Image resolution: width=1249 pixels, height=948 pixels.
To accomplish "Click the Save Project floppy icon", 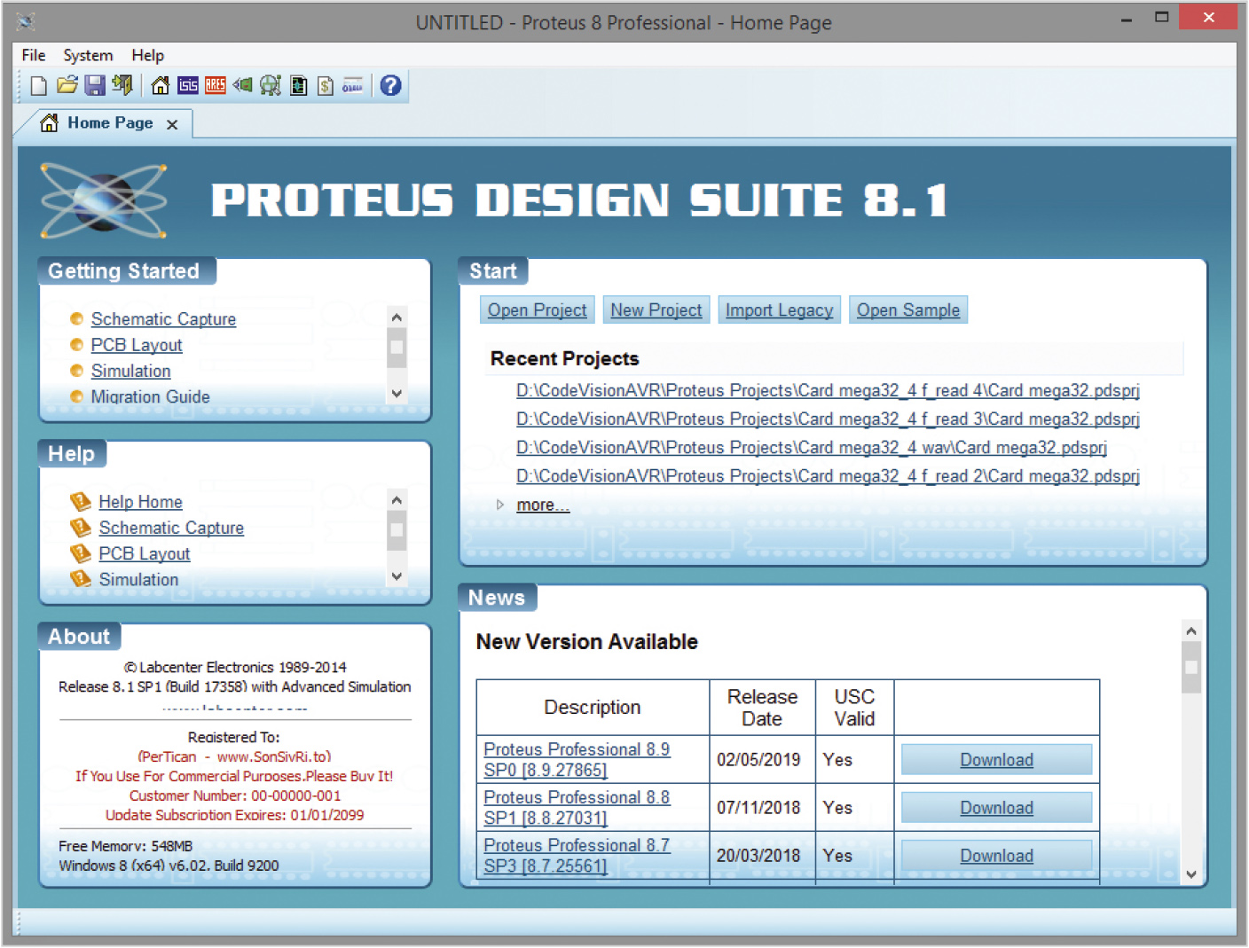I will [x=95, y=86].
